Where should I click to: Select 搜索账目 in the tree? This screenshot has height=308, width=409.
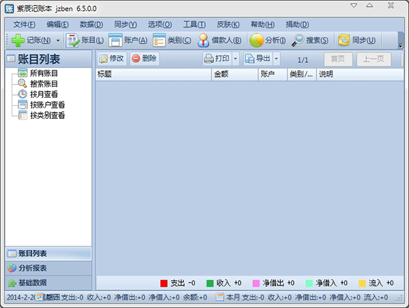pos(44,83)
